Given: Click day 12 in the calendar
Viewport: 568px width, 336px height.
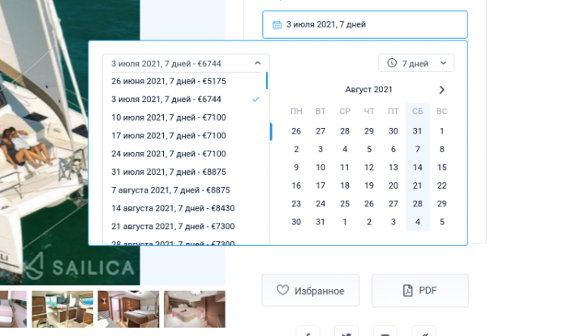Looking at the screenshot, I should [x=368, y=168].
